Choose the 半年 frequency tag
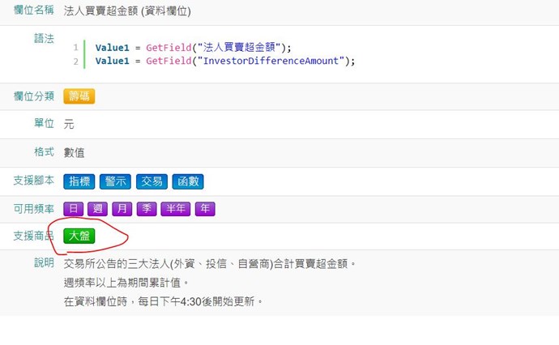Viewport: 559px width, 345px height. 175,209
